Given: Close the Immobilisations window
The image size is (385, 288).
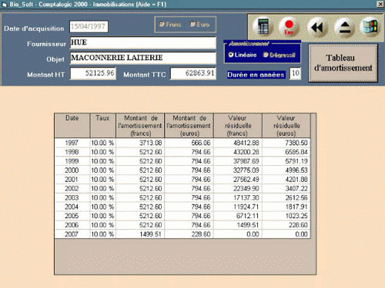Looking at the screenshot, I should click(x=380, y=4).
